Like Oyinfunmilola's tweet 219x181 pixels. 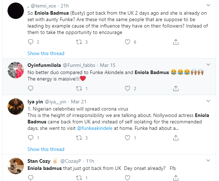(127, 88)
